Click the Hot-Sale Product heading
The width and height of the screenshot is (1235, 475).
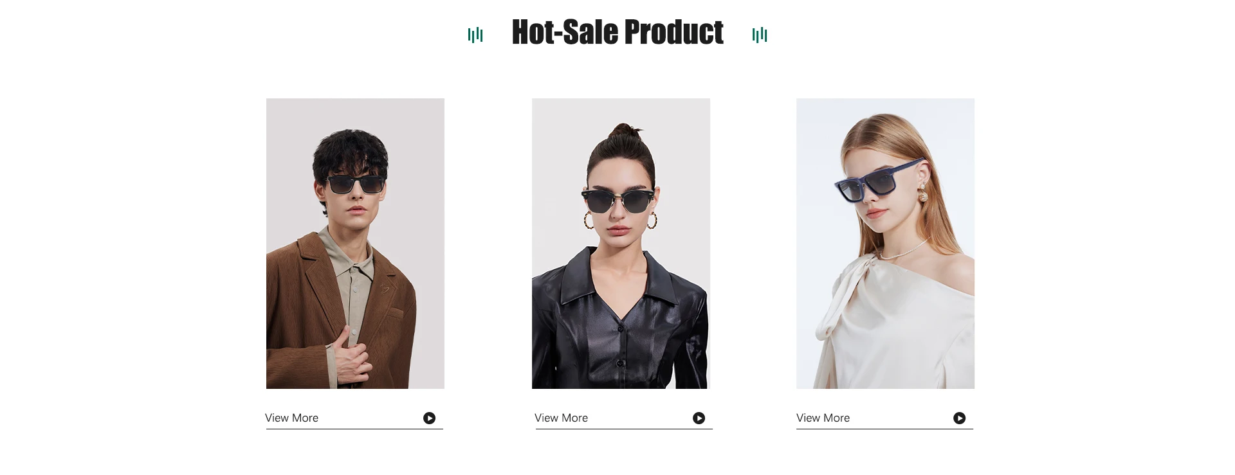click(x=617, y=32)
